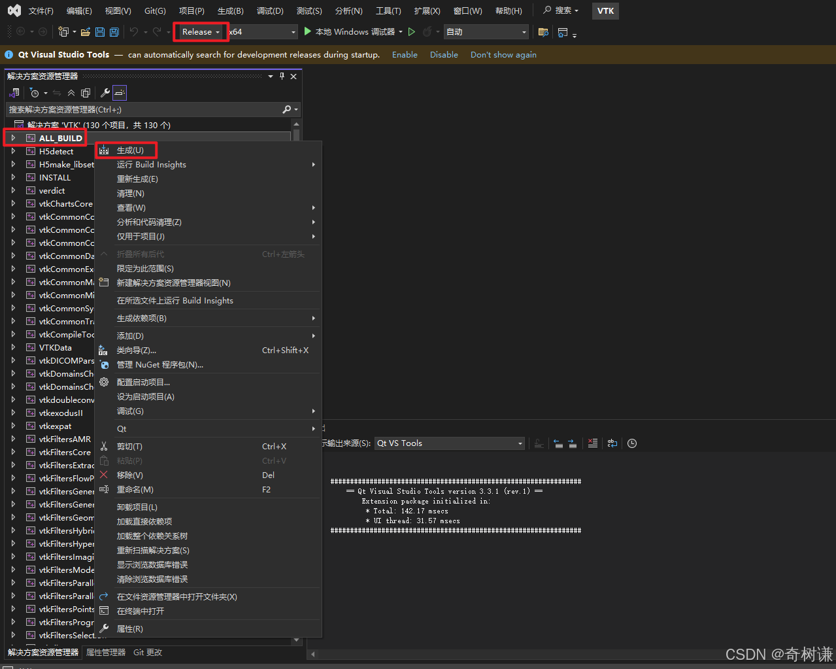Click the green start debugging arrow
Screen dimensions: 836x669
point(308,31)
